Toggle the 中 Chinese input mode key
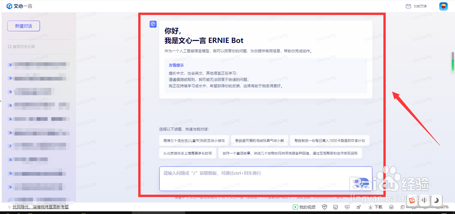Image resolution: width=455 pixels, height=214 pixels. pos(424,200)
